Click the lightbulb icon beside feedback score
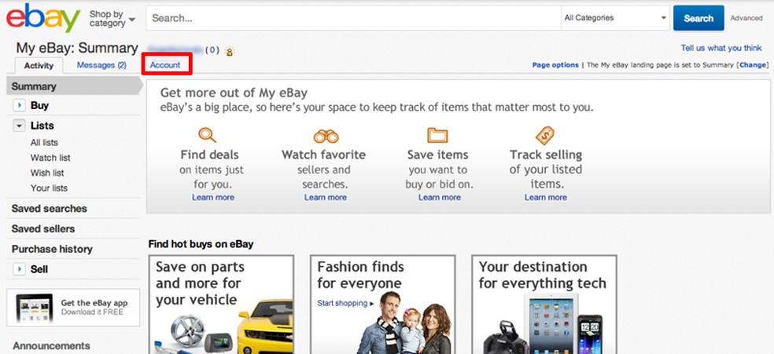The height and width of the screenshot is (354, 774). (x=230, y=51)
